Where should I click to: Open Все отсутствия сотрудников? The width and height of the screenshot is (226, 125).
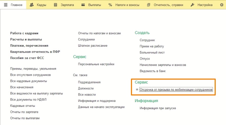(30, 75)
